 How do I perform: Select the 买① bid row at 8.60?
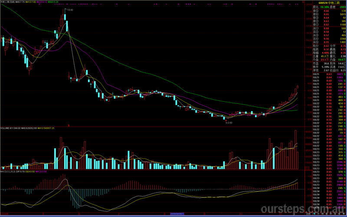tap(329, 28)
